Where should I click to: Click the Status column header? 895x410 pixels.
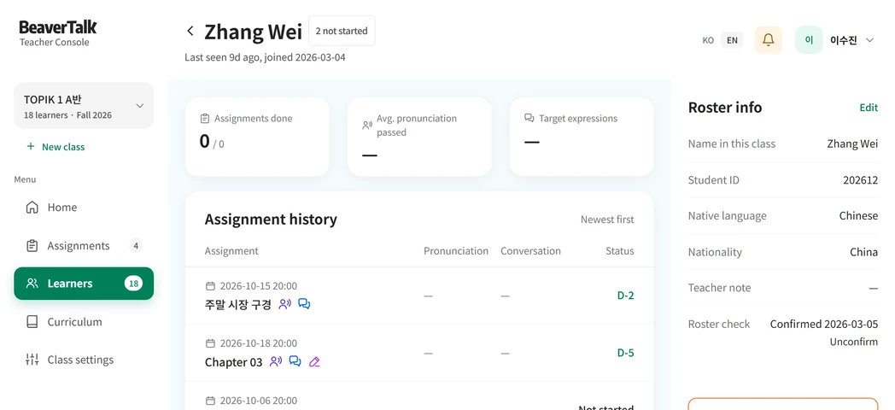coord(620,250)
